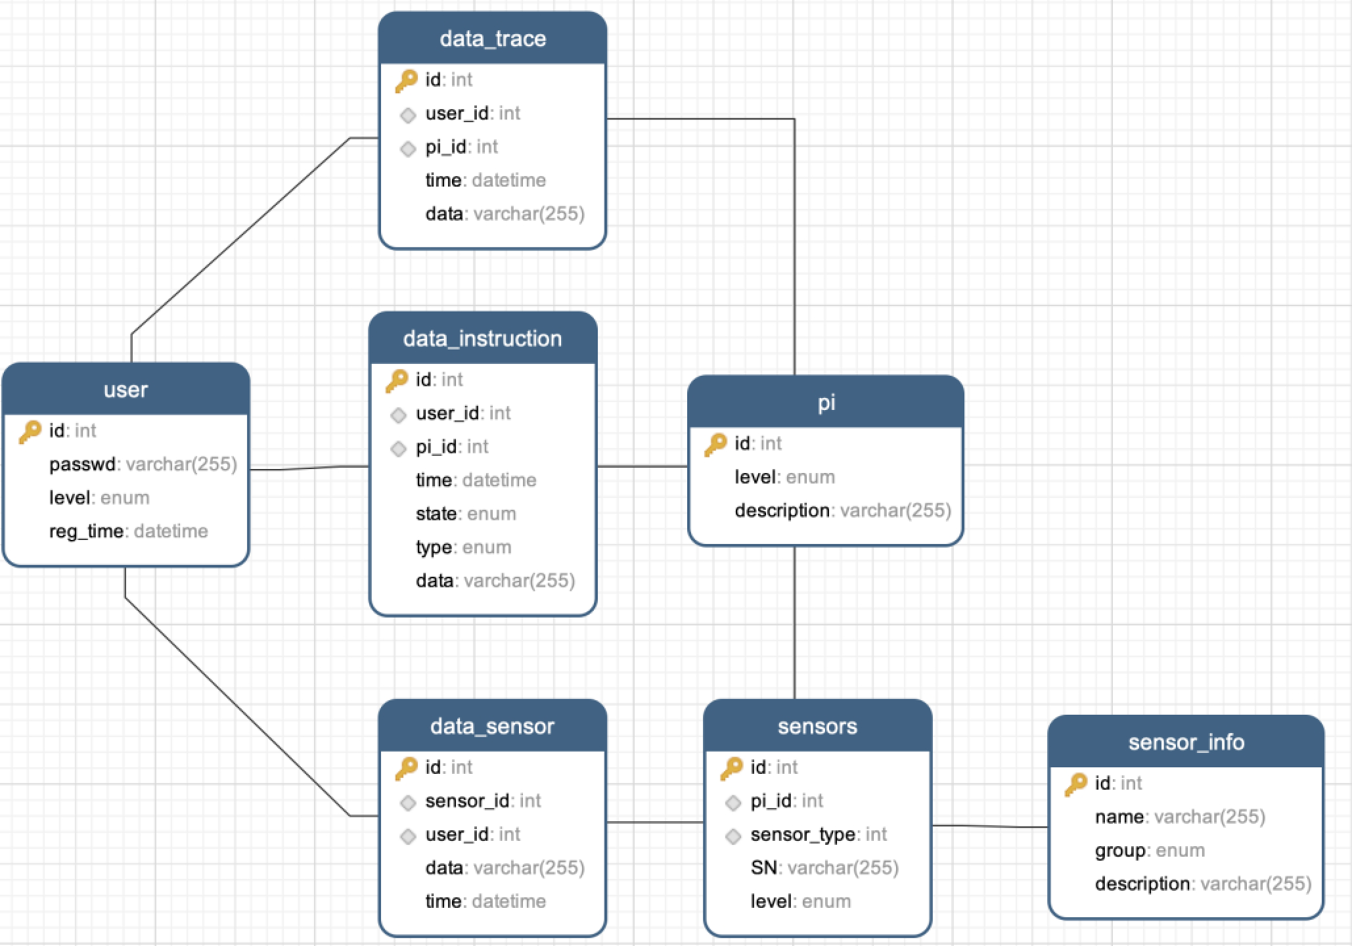The image size is (1352, 946).
Task: Click the diamond icon next to sensor_id
Action: [x=408, y=802]
